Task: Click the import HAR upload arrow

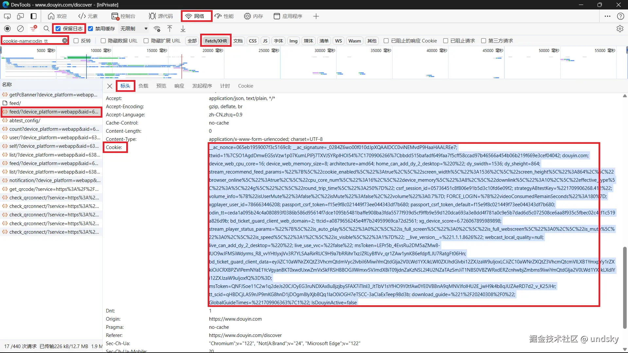Action: click(x=170, y=29)
